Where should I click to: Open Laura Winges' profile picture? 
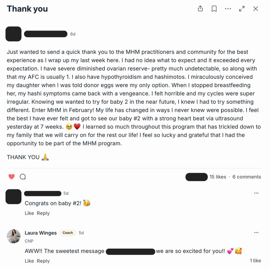[x=13, y=236]
